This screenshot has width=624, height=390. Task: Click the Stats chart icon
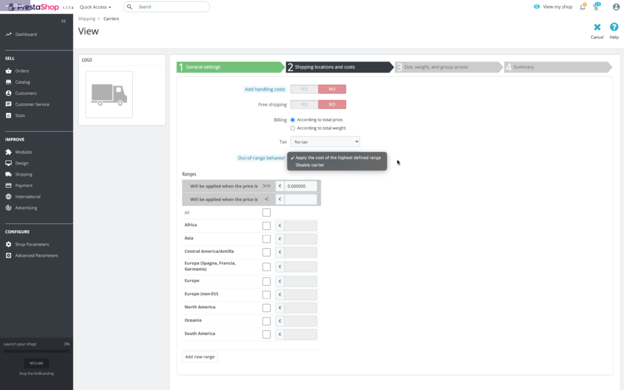coord(9,115)
